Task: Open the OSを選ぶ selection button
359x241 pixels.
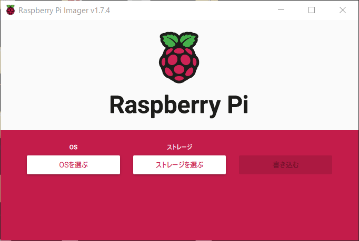Action: click(73, 165)
